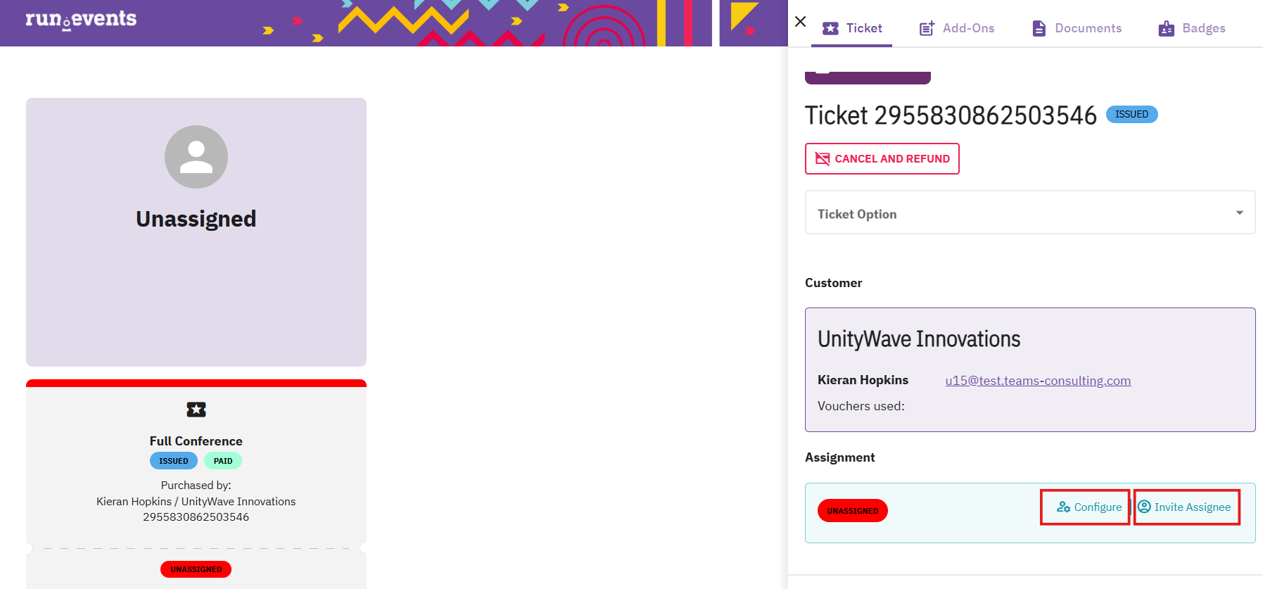This screenshot has width=1263, height=589.
Task: Click the unassigned avatar placeholder
Action: click(196, 157)
